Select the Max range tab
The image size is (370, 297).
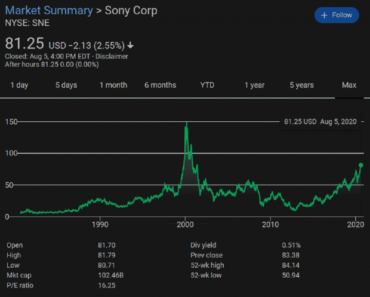tap(349, 85)
